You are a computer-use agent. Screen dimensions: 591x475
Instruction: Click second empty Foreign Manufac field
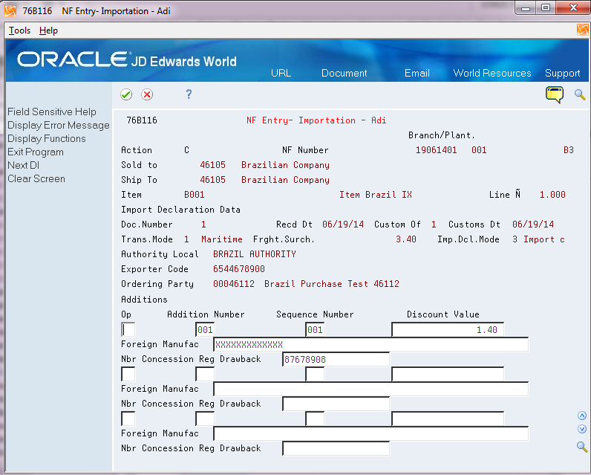tap(371, 389)
